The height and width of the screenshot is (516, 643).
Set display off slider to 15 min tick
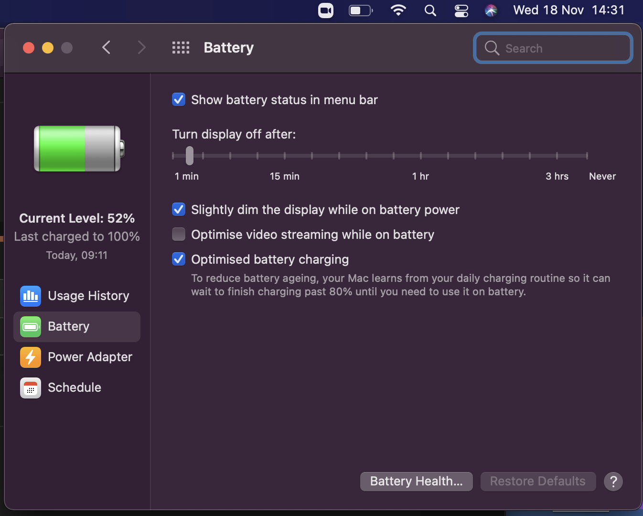tap(285, 156)
